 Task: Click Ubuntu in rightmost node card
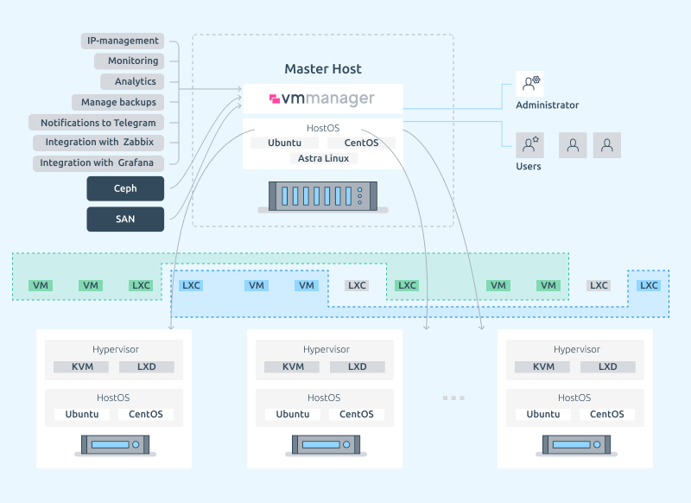[543, 414]
